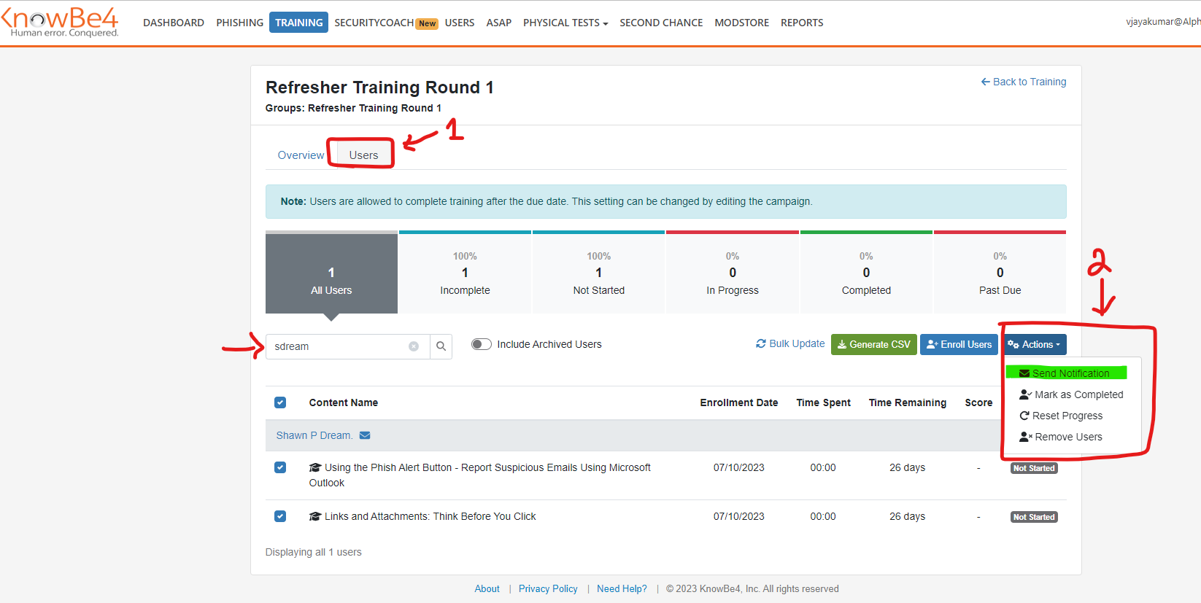The width and height of the screenshot is (1201, 603).
Task: Open the Privacy Policy footer link
Action: point(548,588)
